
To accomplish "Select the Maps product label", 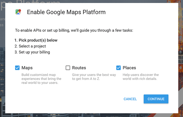I will click(27, 68).
